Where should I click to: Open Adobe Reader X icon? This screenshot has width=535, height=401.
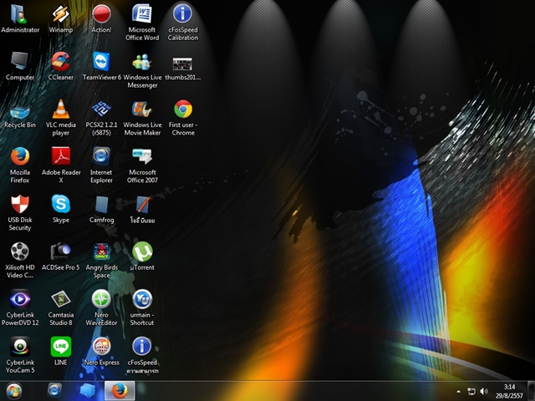pyautogui.click(x=61, y=156)
